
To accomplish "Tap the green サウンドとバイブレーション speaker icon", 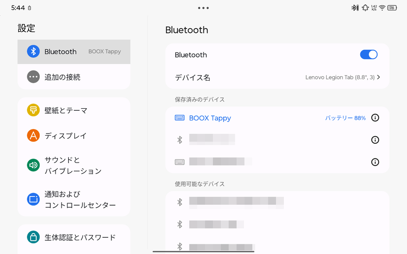I will (33, 165).
